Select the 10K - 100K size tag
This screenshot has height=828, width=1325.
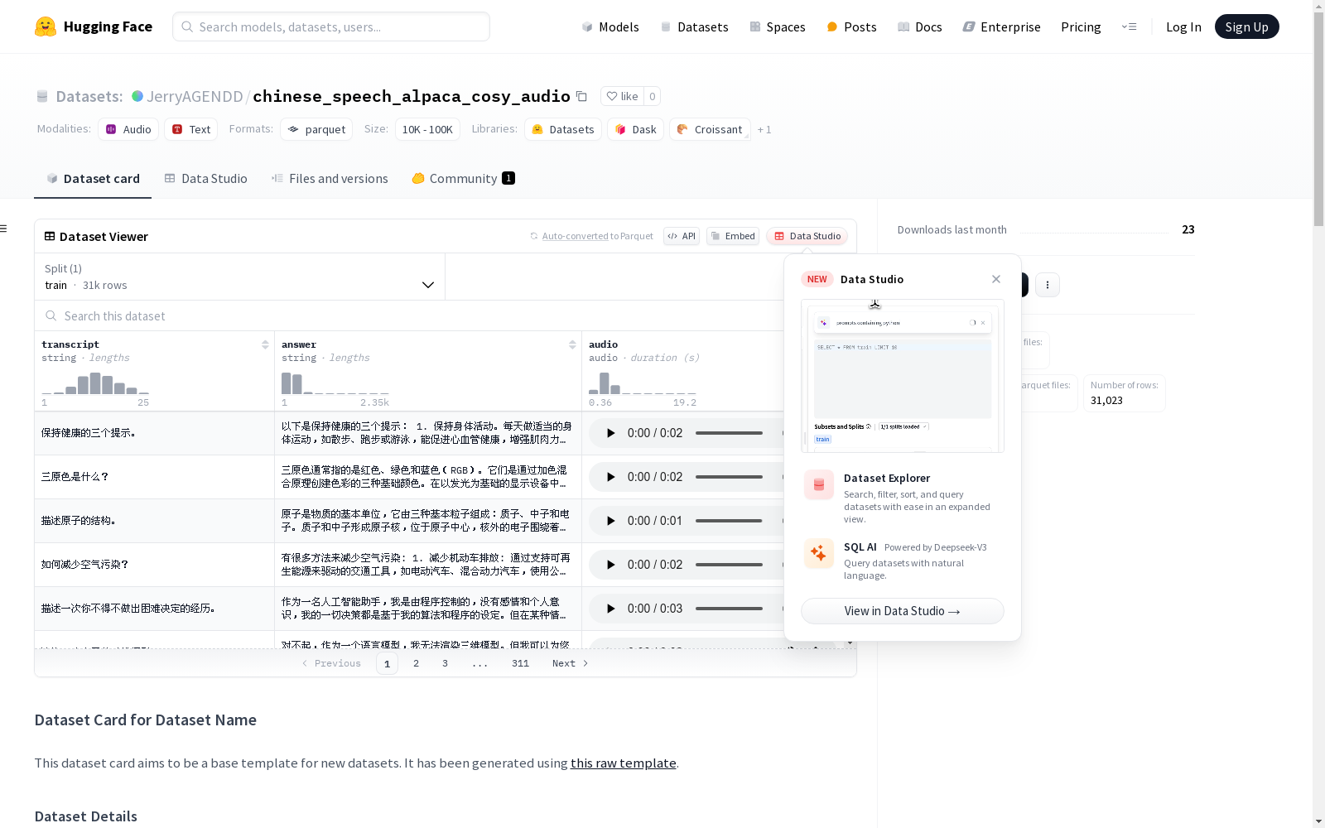click(427, 129)
